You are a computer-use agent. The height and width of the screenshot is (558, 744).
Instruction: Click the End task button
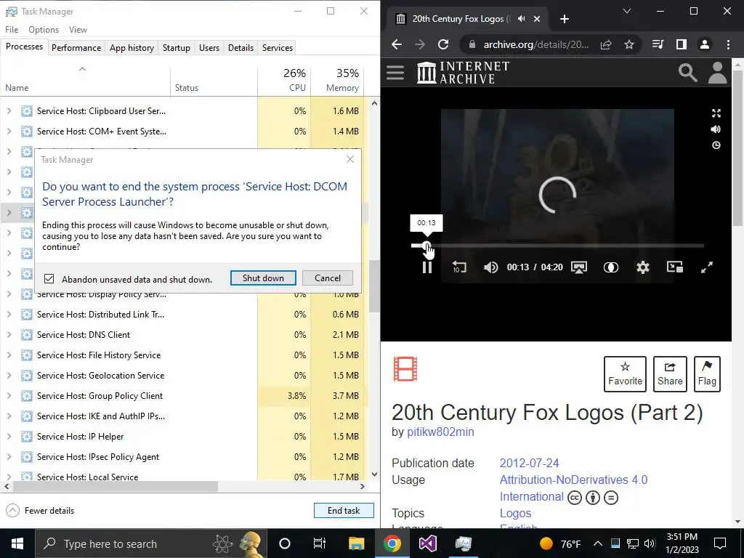pyautogui.click(x=344, y=511)
